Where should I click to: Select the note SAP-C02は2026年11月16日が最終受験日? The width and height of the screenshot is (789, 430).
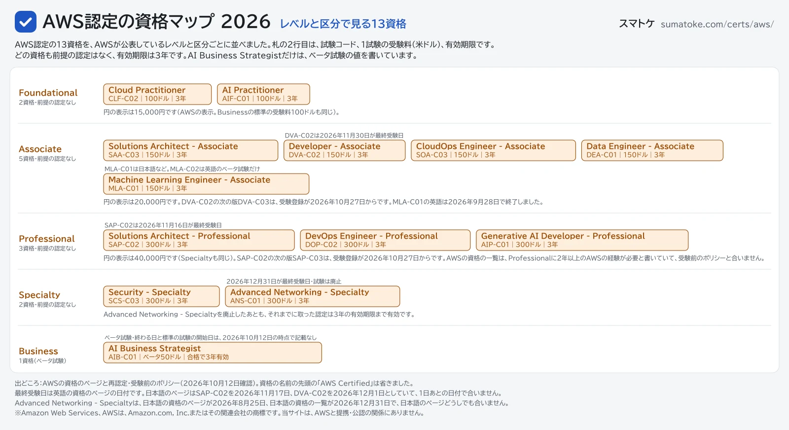pyautogui.click(x=163, y=225)
